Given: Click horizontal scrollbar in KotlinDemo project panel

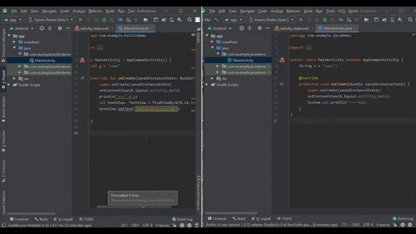Looking at the screenshot, I should [31, 214].
